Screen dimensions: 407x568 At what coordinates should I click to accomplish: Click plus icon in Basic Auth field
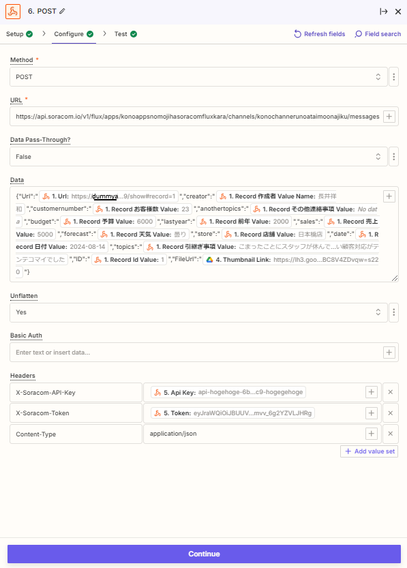[389, 353]
